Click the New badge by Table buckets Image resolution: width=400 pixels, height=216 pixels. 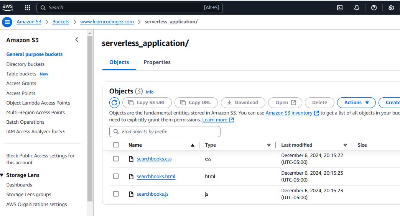pos(44,74)
